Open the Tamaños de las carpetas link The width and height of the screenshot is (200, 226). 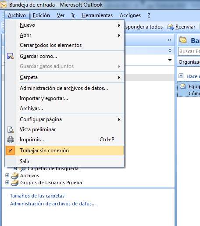click(37, 196)
